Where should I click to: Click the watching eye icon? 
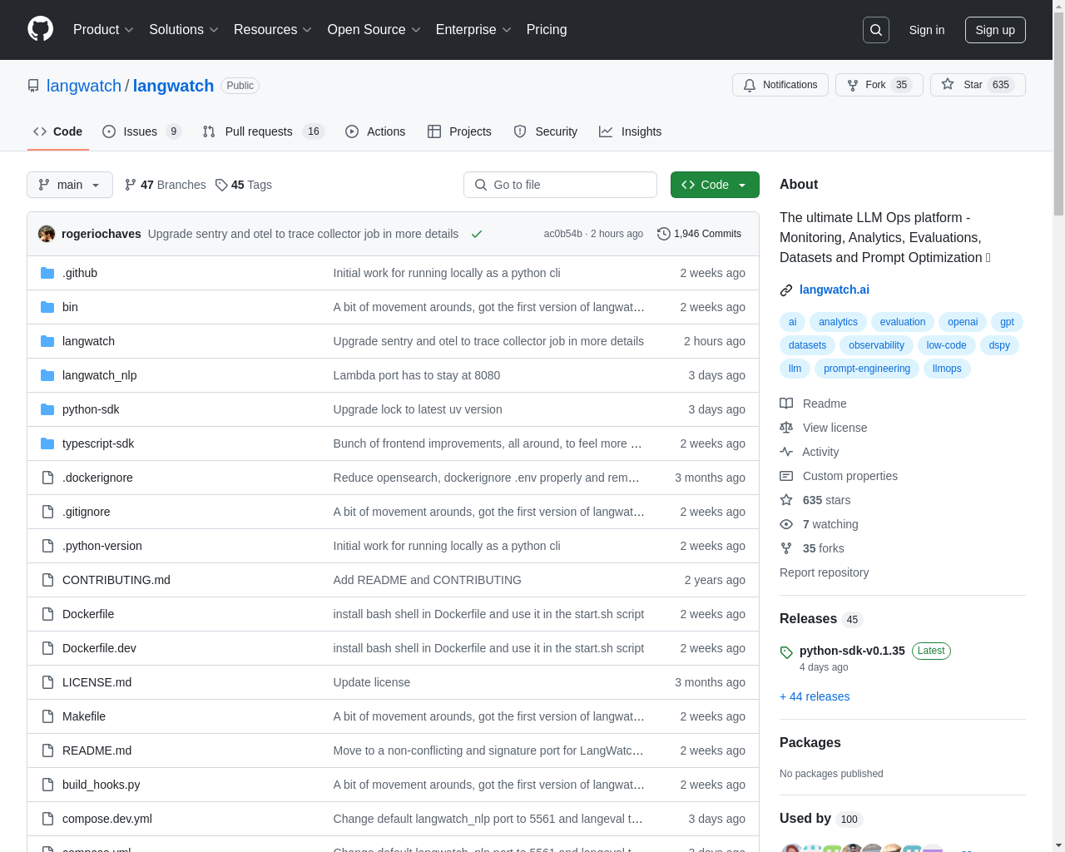point(786,524)
